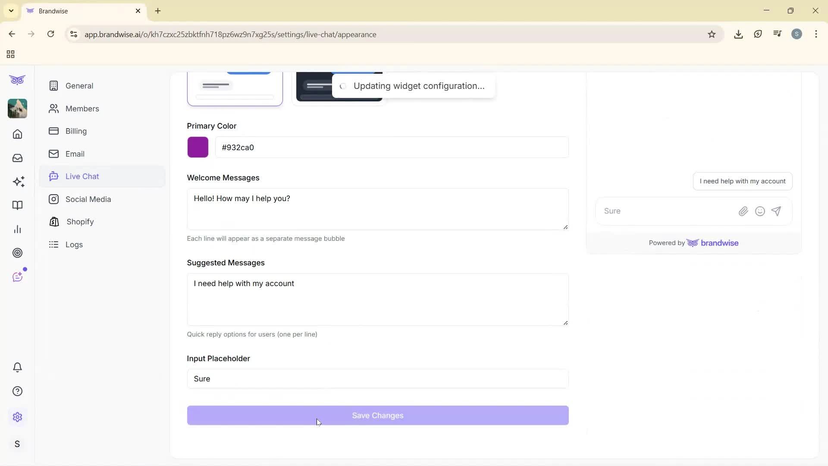Open the feedback chat icon with notification dot

(x=18, y=277)
